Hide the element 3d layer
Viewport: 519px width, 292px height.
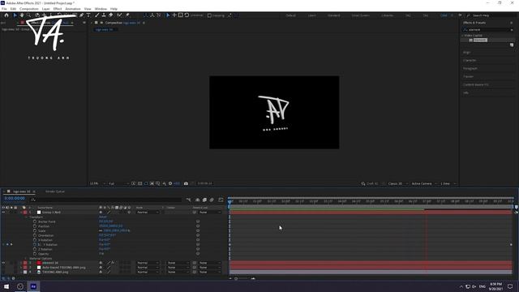click(x=3, y=263)
